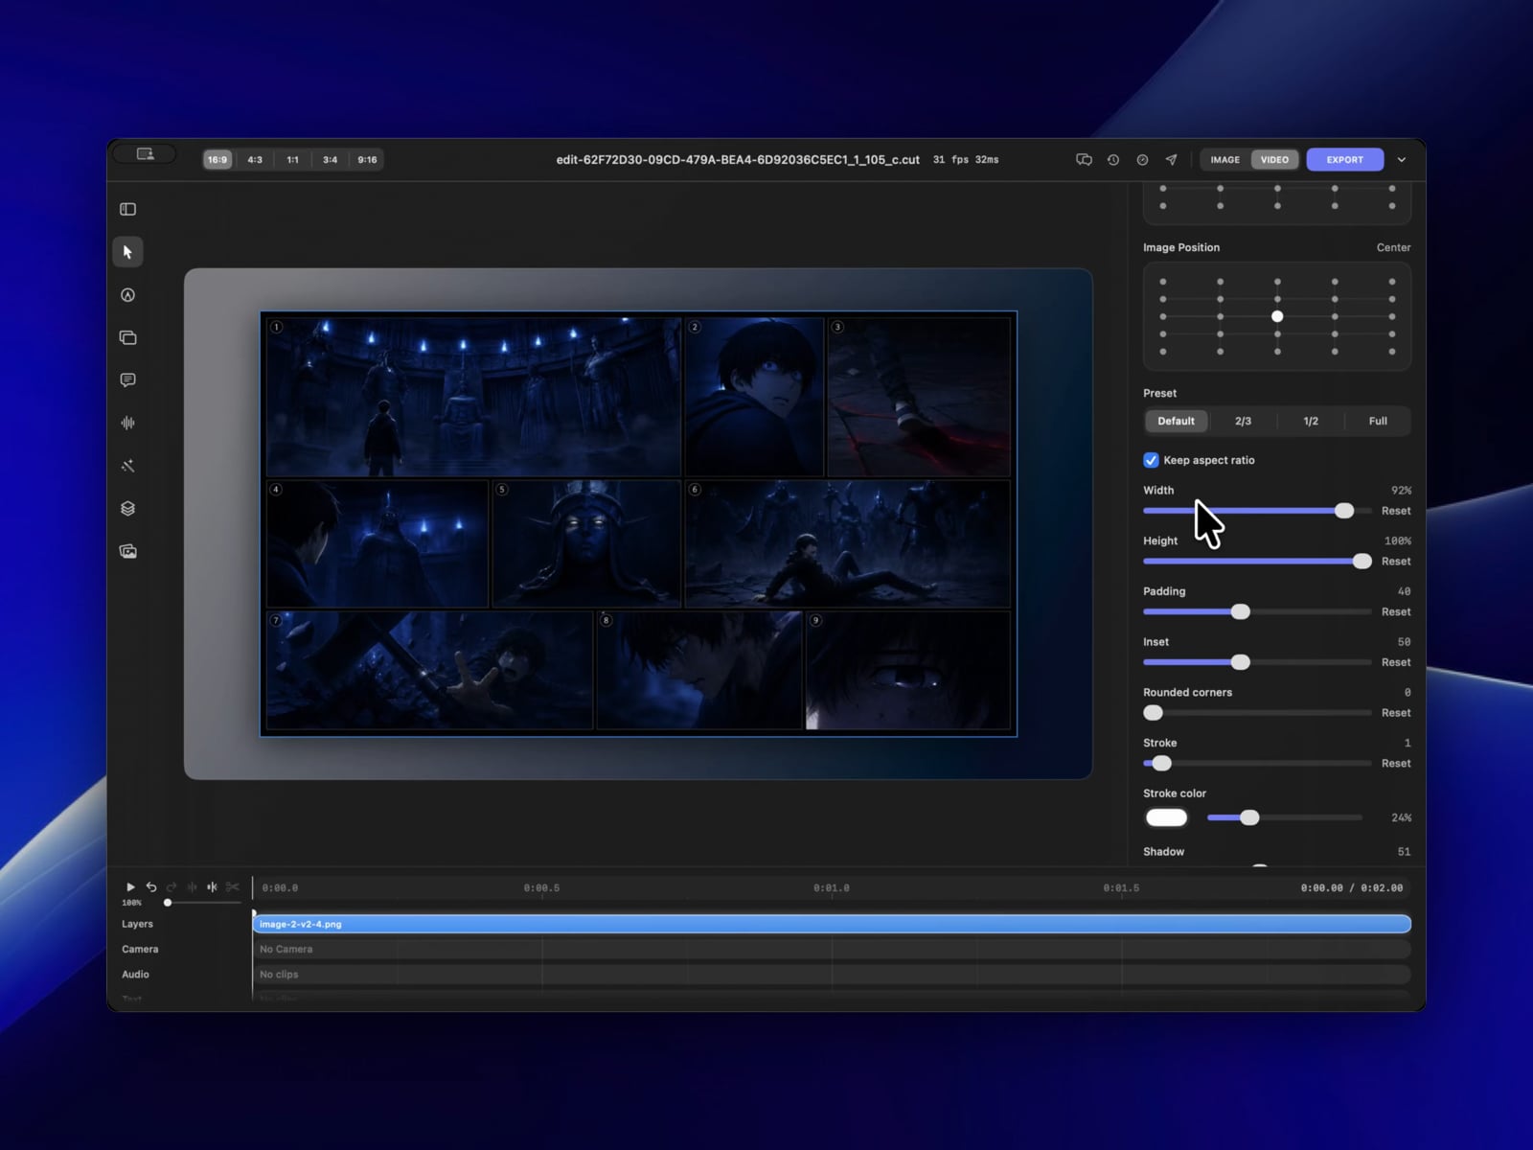Reset the Rounded corners value
This screenshot has width=1533, height=1150.
click(x=1395, y=713)
